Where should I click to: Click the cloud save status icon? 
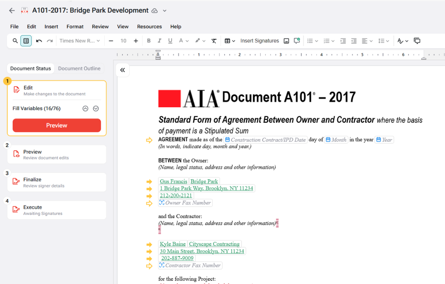point(155,11)
